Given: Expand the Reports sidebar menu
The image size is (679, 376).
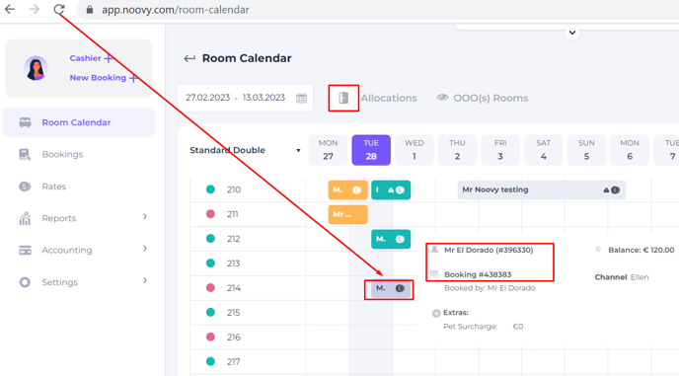Looking at the screenshot, I should click(x=145, y=216).
